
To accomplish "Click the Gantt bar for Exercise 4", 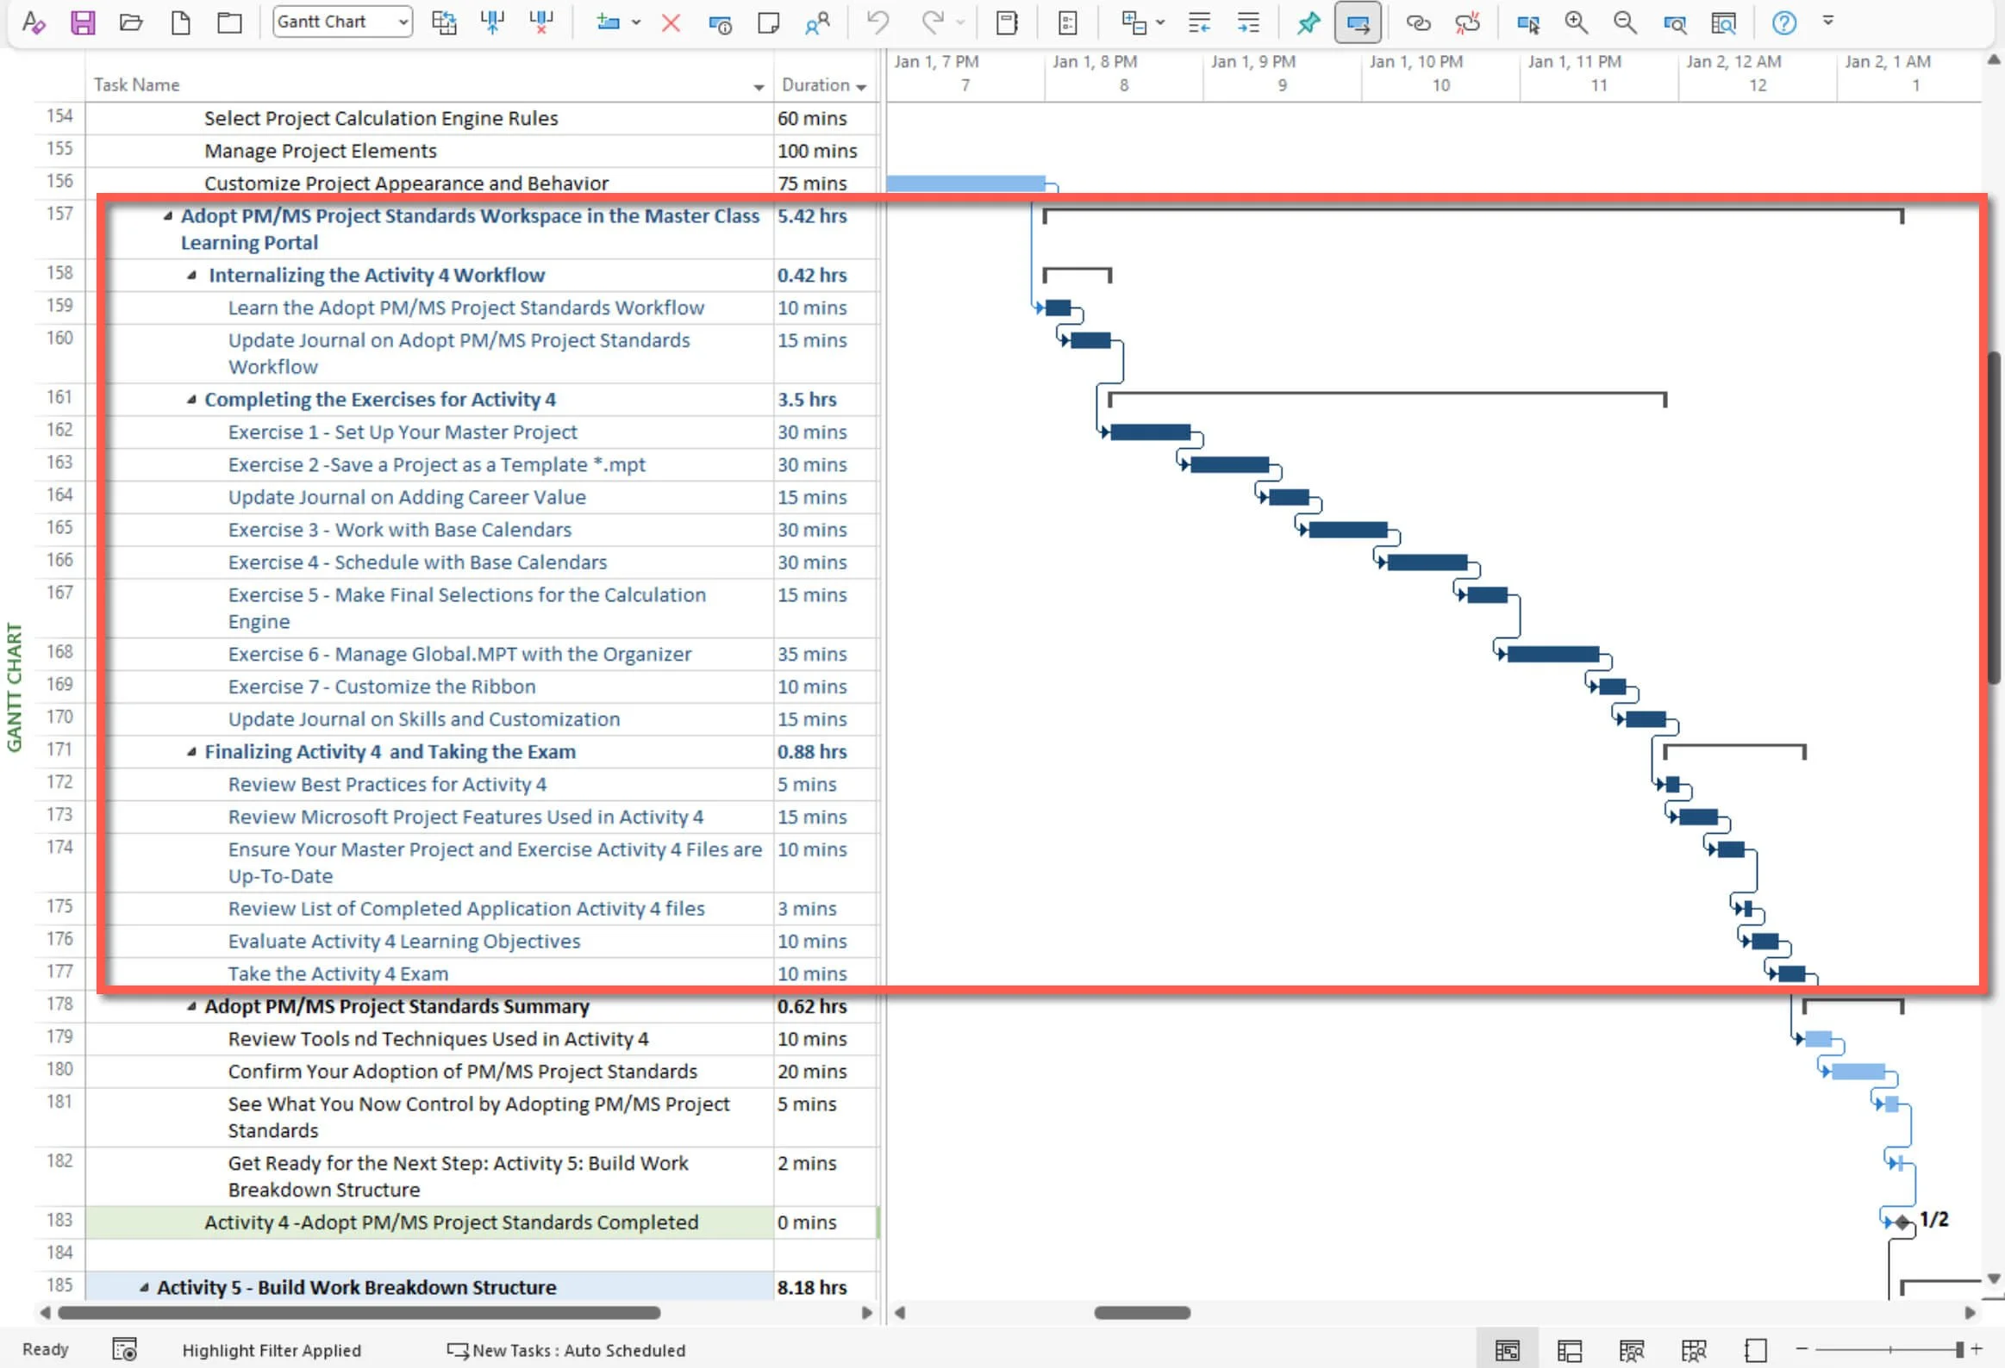I will click(x=1427, y=563).
